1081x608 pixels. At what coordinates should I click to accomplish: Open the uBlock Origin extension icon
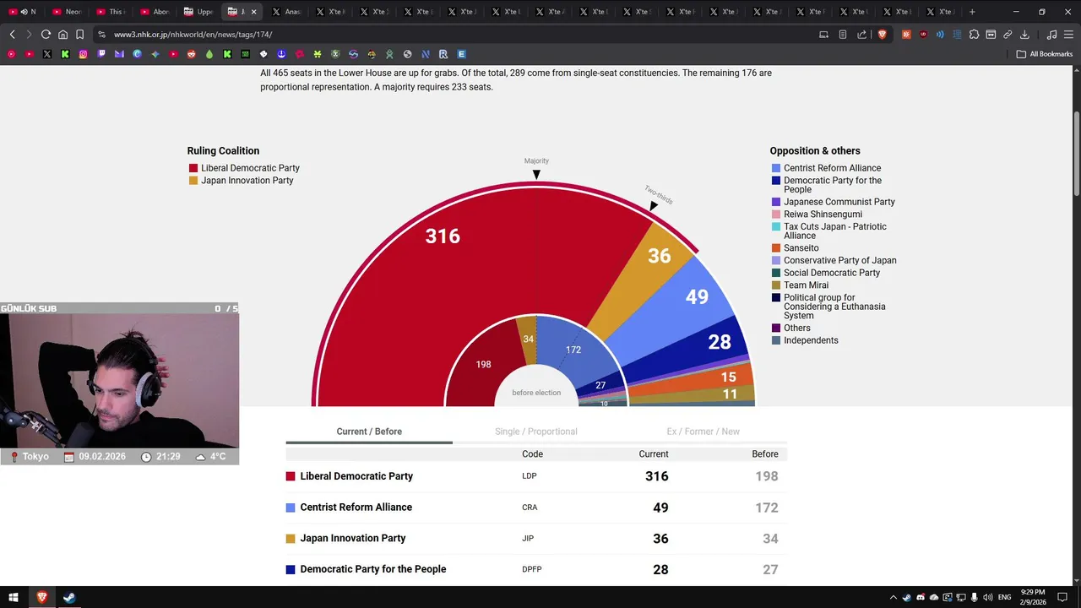[923, 35]
